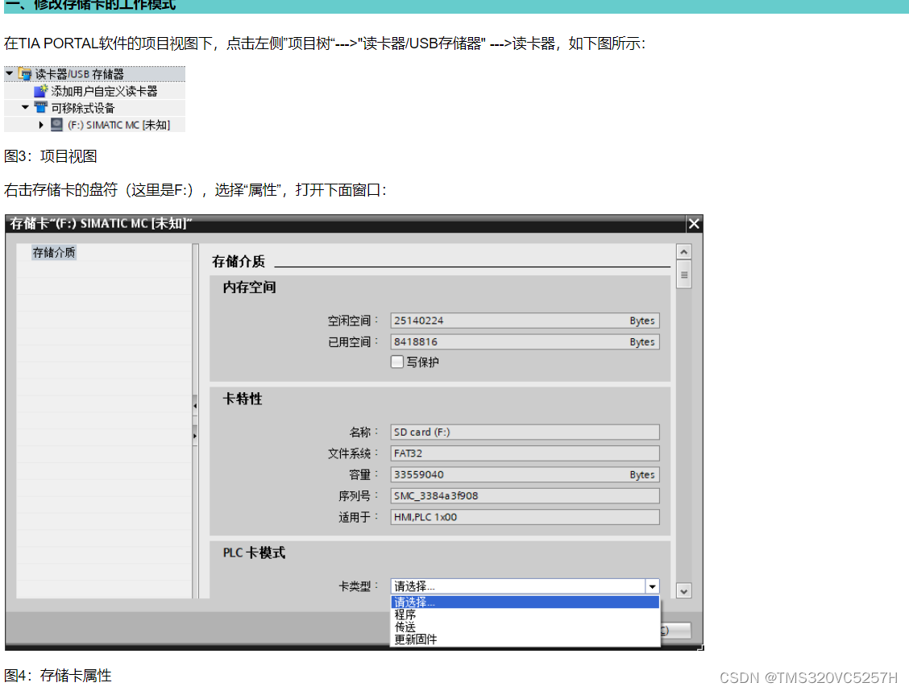The image size is (909, 691).
Task: Click the 适用于 field HMI,PLC 1x00
Action: point(525,517)
